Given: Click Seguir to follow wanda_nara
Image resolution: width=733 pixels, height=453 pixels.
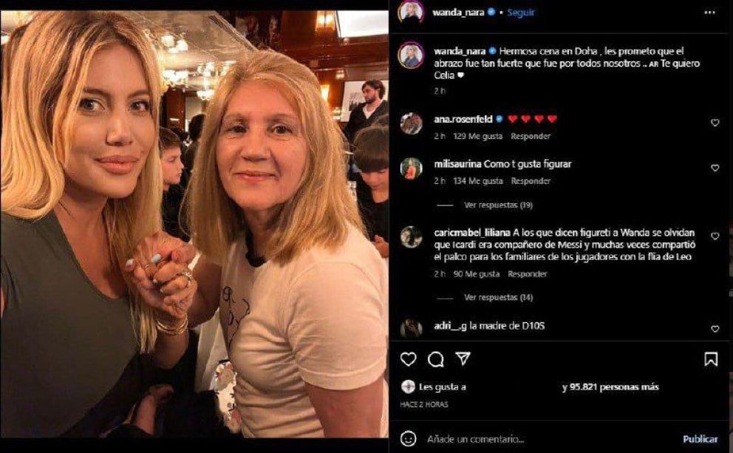Looking at the screenshot, I should pyautogui.click(x=522, y=13).
